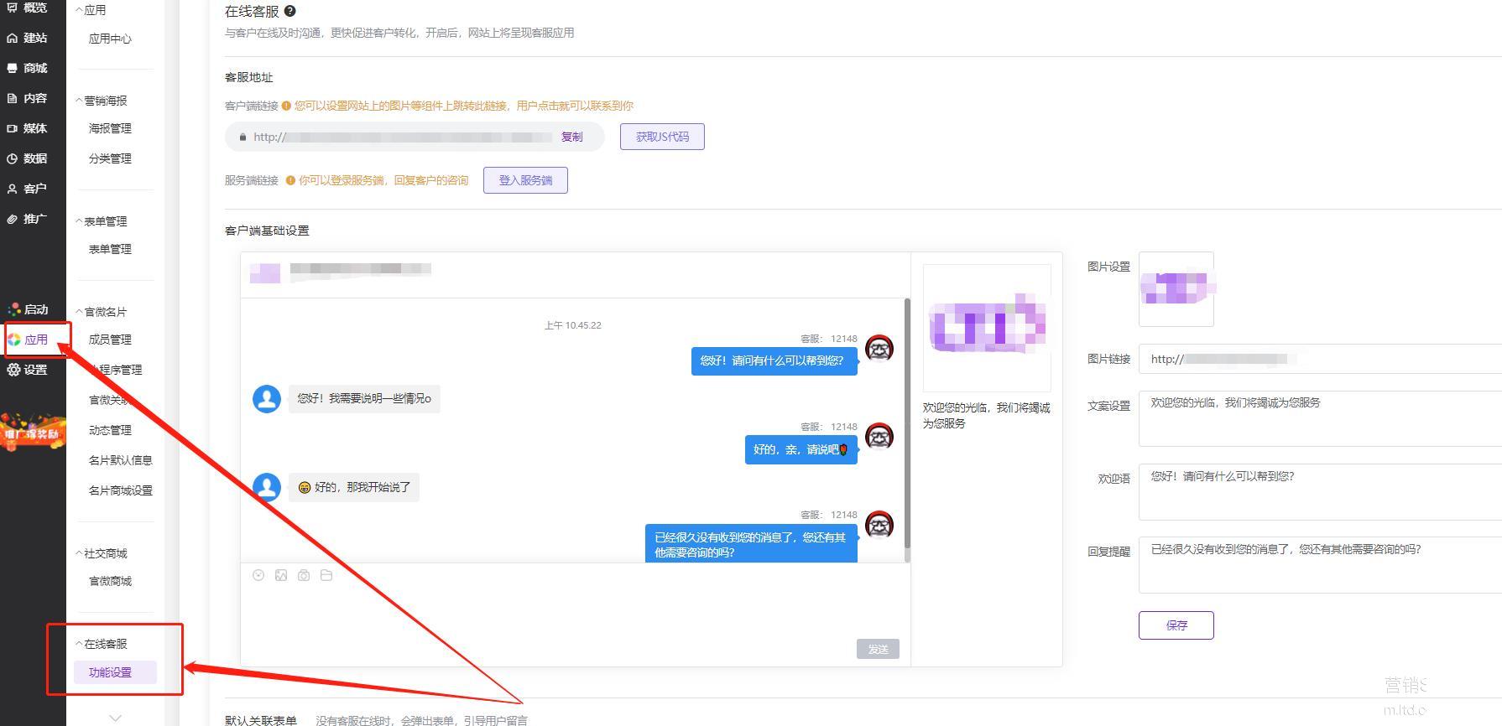This screenshot has width=1502, height=726.
Task: Click the camera icon in chat toolbar
Action: [x=304, y=575]
